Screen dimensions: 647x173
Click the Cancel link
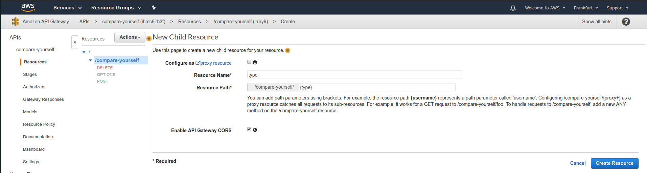coord(578,163)
